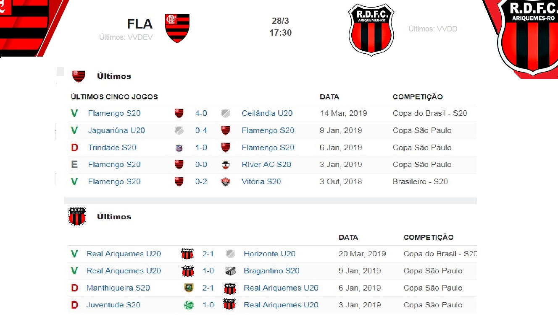Open the Juventude S20 team link
558x322 pixels.
tap(113, 305)
